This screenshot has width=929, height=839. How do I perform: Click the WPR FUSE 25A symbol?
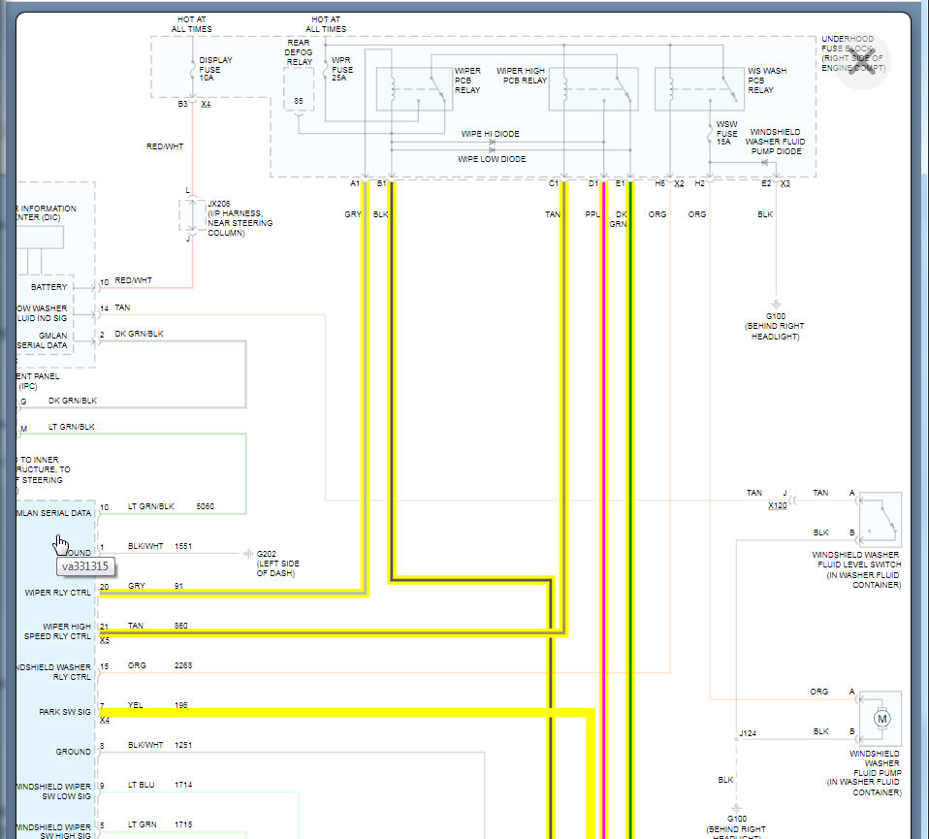click(x=325, y=69)
